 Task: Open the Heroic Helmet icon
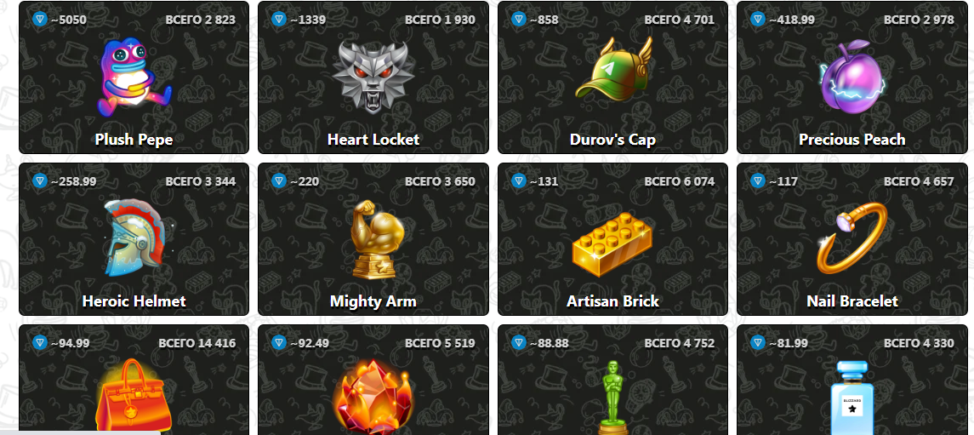pyautogui.click(x=134, y=238)
